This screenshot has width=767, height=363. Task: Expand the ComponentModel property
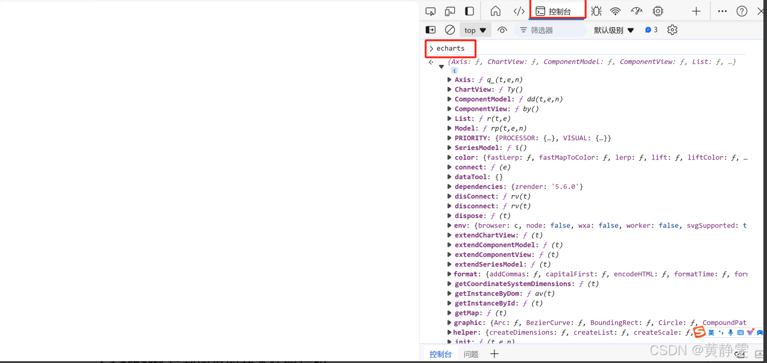(449, 99)
